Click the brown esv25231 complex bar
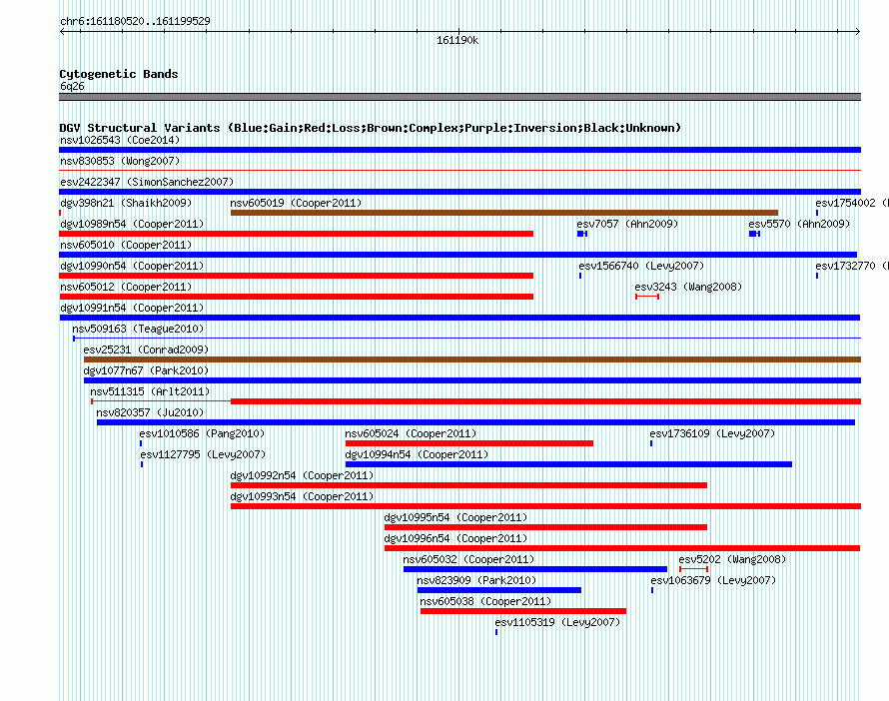The height and width of the screenshot is (701, 889). point(472,359)
